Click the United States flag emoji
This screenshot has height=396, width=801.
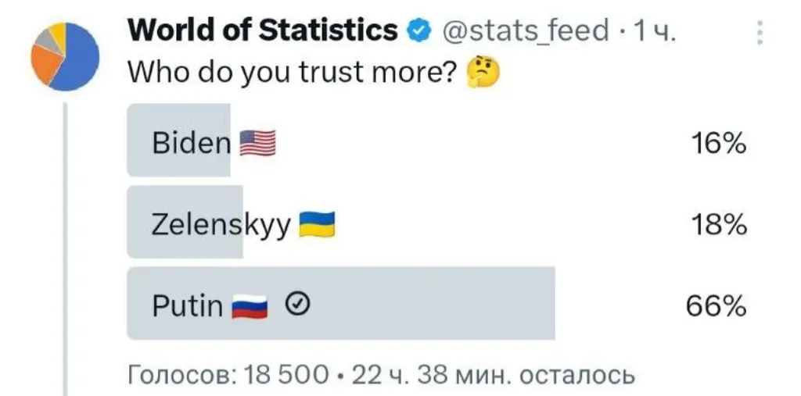pyautogui.click(x=258, y=143)
